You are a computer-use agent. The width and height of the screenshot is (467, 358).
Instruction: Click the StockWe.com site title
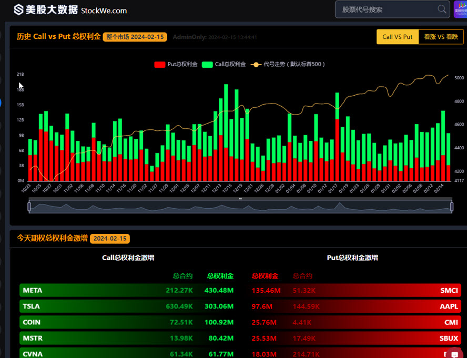[104, 11]
